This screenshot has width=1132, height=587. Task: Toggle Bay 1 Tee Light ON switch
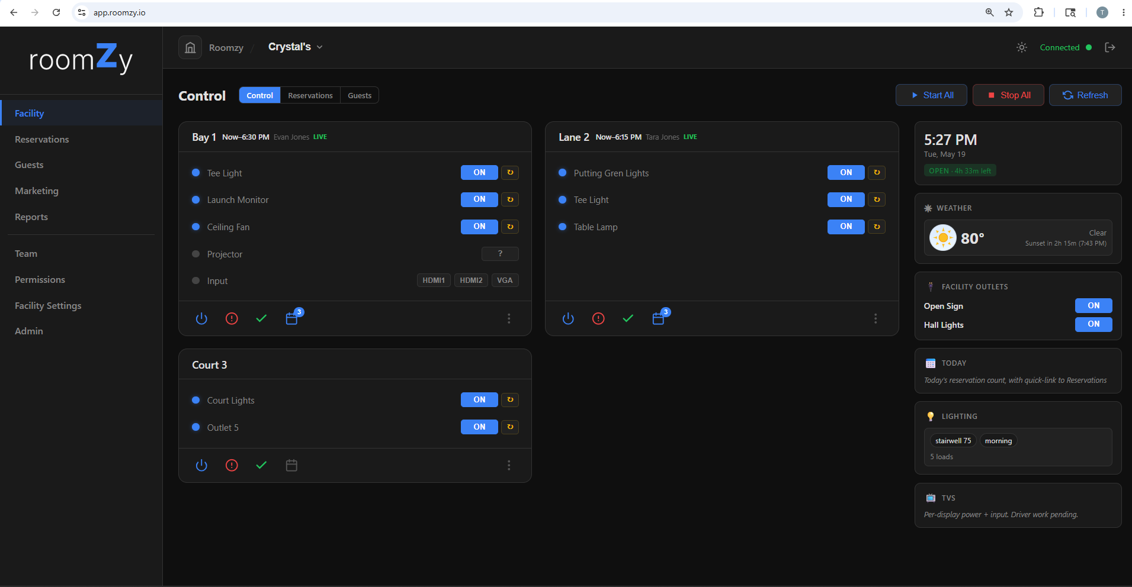coord(479,173)
